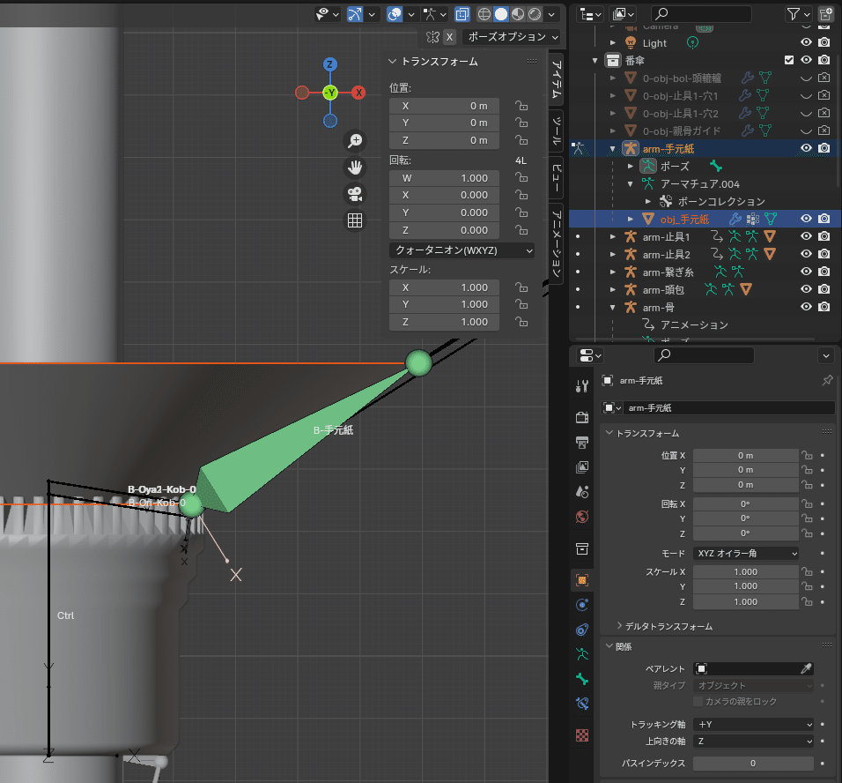The width and height of the screenshot is (842, 783).
Task: Click the outliner search field
Action: (x=701, y=14)
